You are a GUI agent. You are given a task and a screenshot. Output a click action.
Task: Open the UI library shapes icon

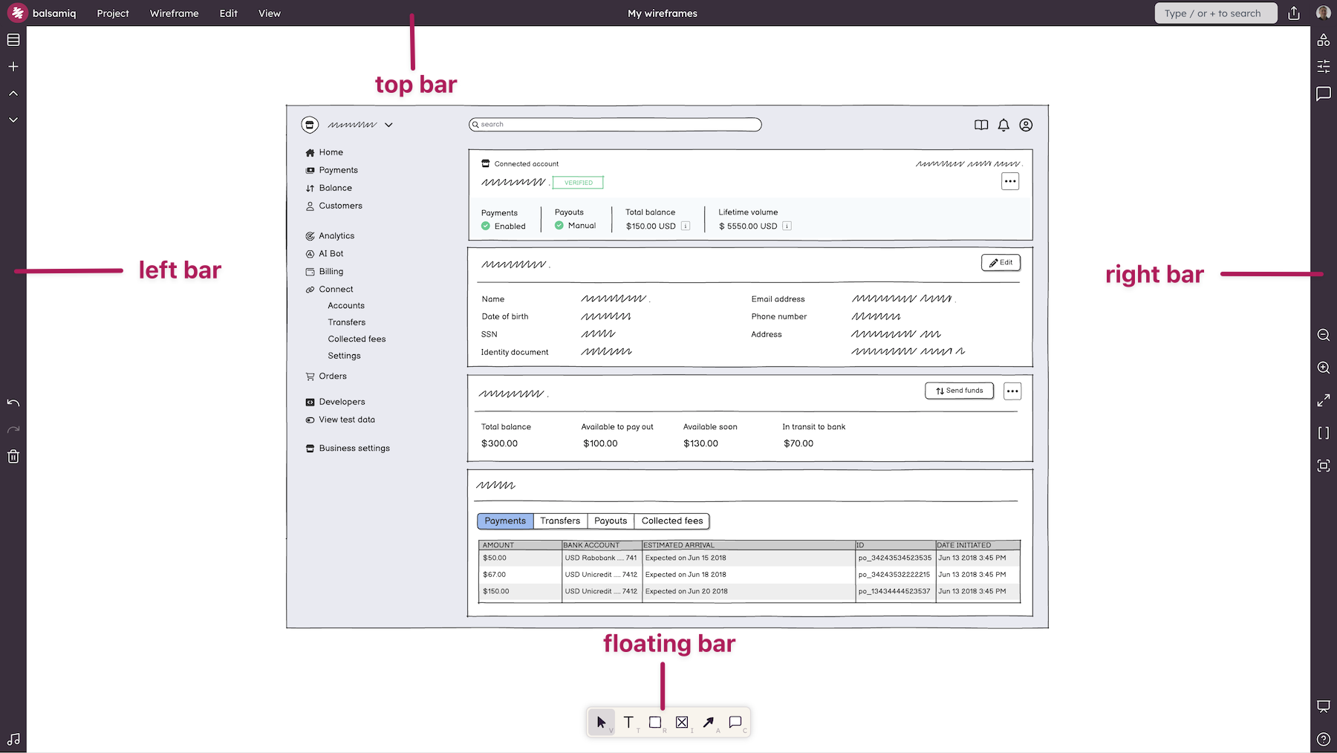pyautogui.click(x=1323, y=40)
